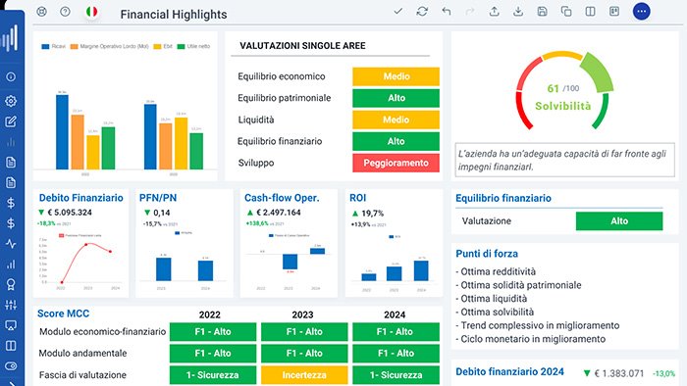687x386 pixels.
Task: Select the ROI card title
Action: click(357, 198)
